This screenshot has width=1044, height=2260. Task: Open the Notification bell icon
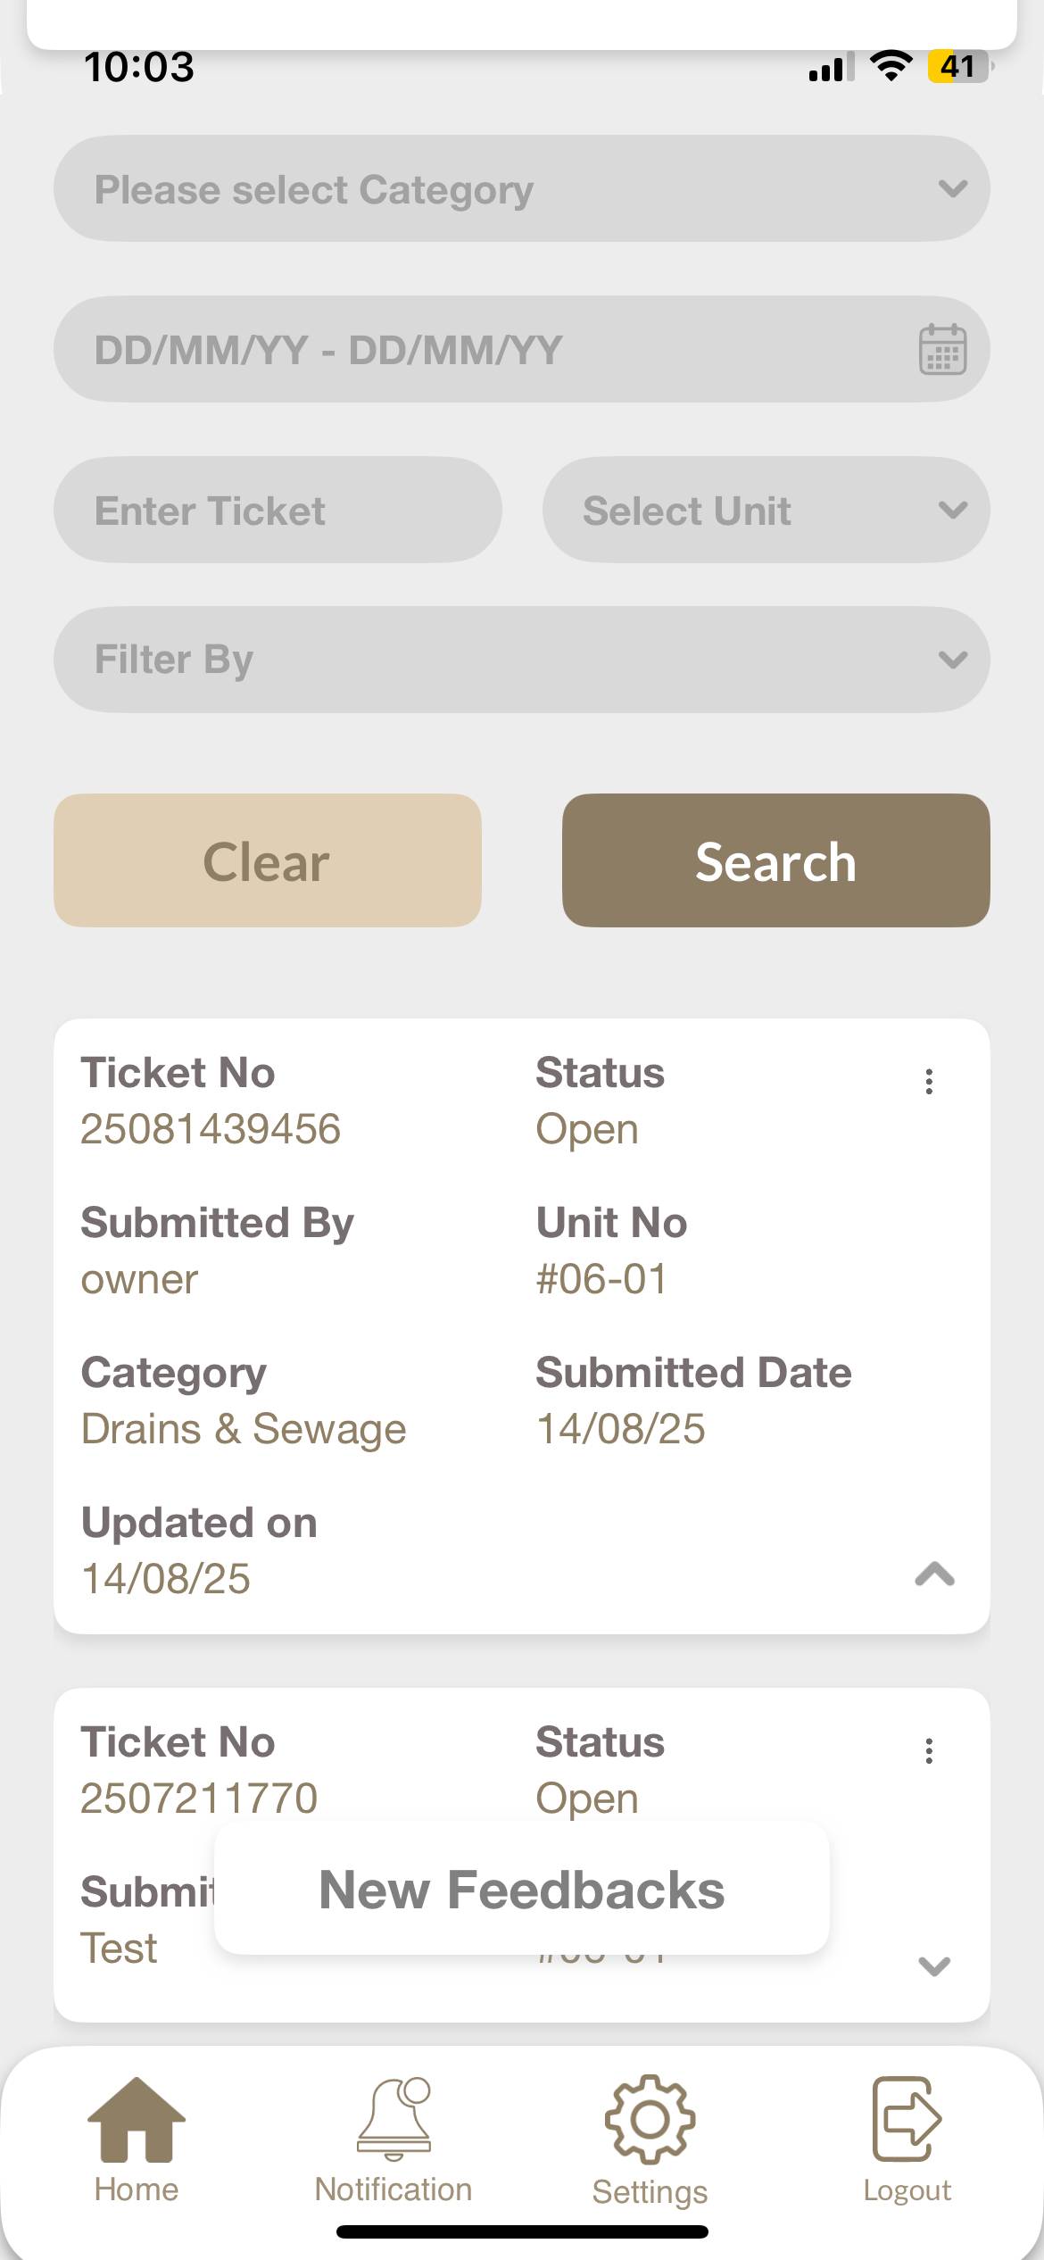click(x=394, y=2121)
